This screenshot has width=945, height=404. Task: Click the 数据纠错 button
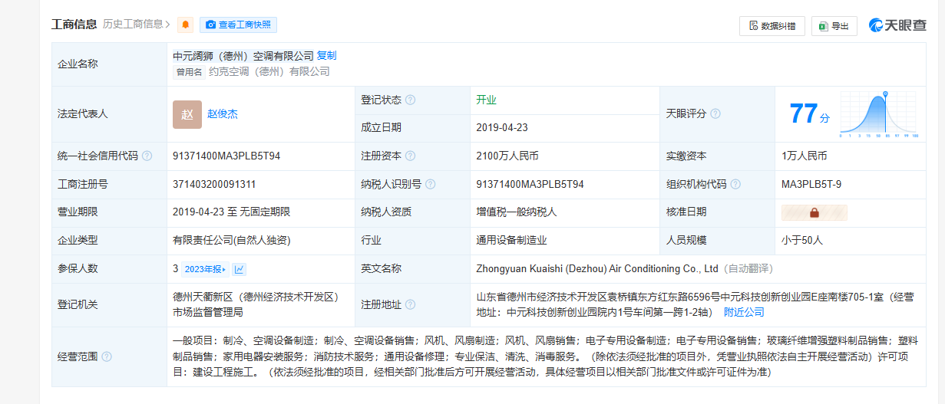[772, 26]
